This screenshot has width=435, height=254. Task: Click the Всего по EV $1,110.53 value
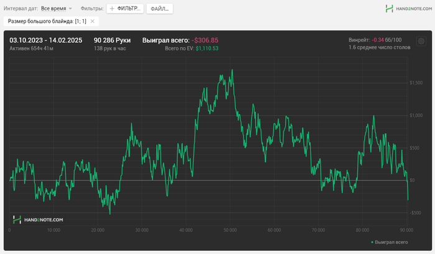click(x=191, y=48)
